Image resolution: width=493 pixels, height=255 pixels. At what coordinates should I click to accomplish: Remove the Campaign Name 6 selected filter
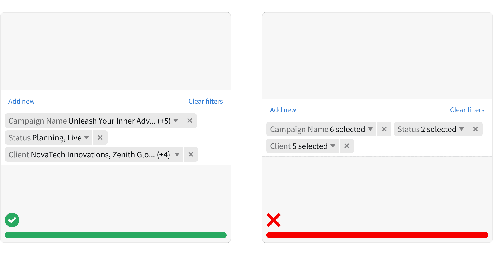[384, 129]
